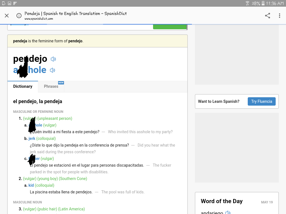Image resolution: width=286 pixels, height=214 pixels.
Task: Select the Dictionary tab
Action: tap(23, 86)
